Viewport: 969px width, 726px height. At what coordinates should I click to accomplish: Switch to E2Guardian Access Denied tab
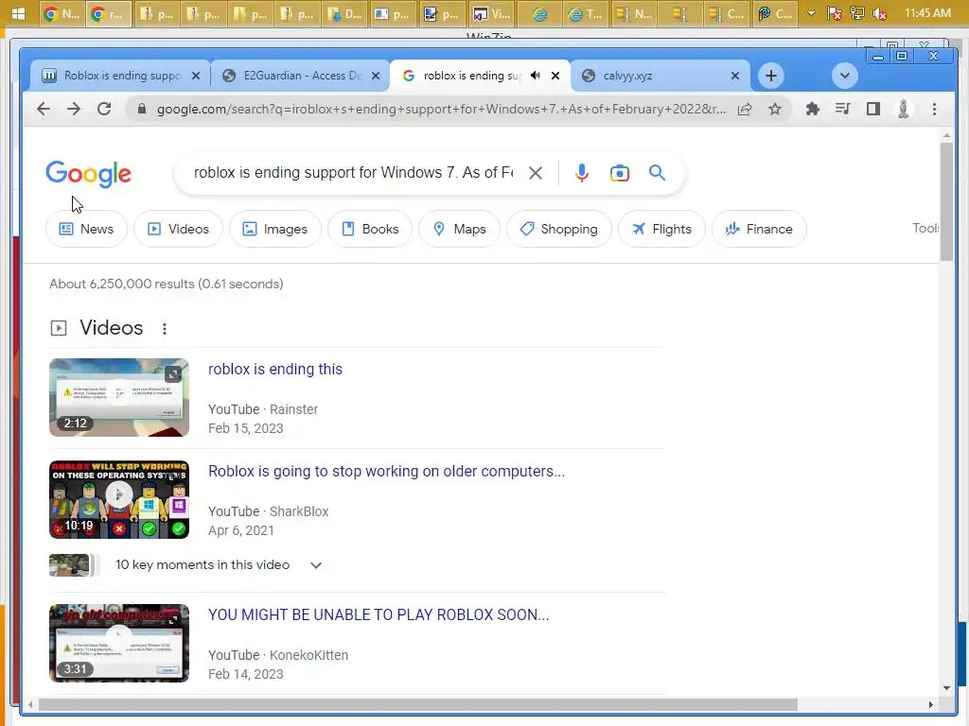click(x=301, y=76)
